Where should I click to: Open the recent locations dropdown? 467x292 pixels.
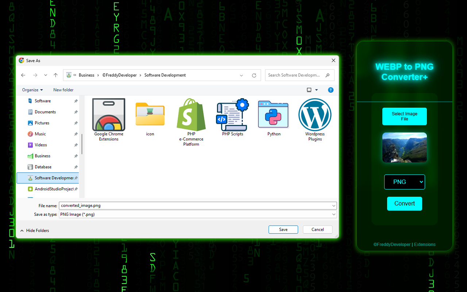click(x=46, y=75)
